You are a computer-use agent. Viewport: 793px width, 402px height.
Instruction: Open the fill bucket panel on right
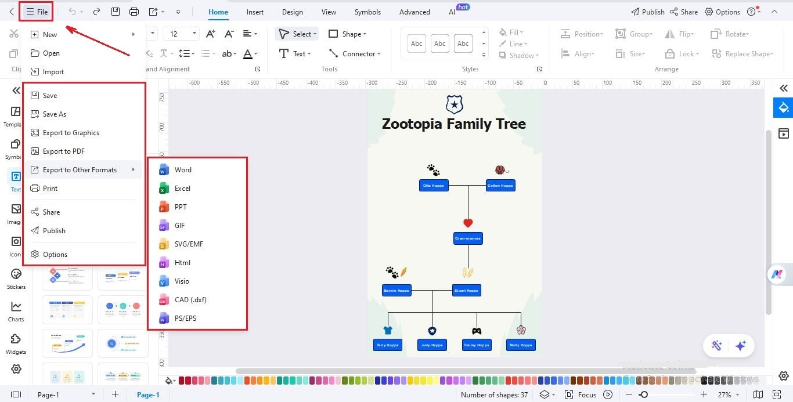(x=784, y=108)
